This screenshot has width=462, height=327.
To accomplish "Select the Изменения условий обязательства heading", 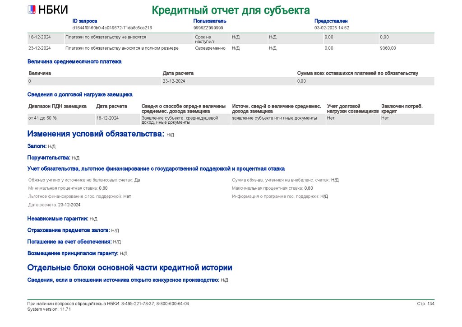I will (96, 134).
